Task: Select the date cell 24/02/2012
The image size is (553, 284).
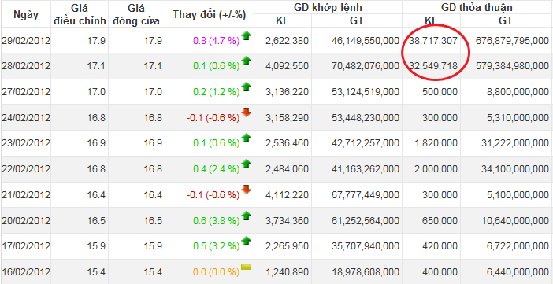Action: pos(26,118)
